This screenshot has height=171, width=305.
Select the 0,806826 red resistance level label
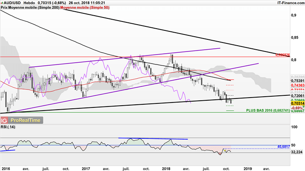283,55
